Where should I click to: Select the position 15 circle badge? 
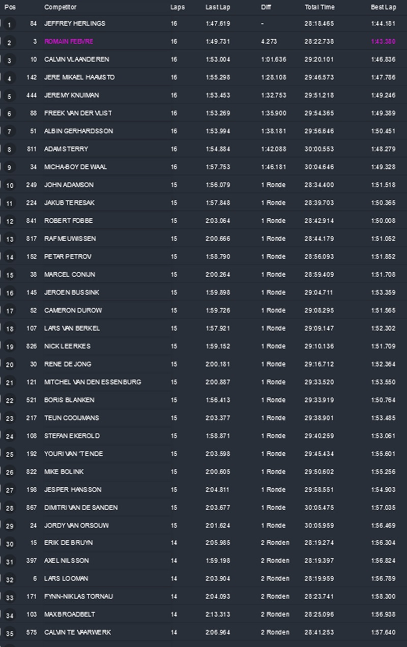coord(10,275)
